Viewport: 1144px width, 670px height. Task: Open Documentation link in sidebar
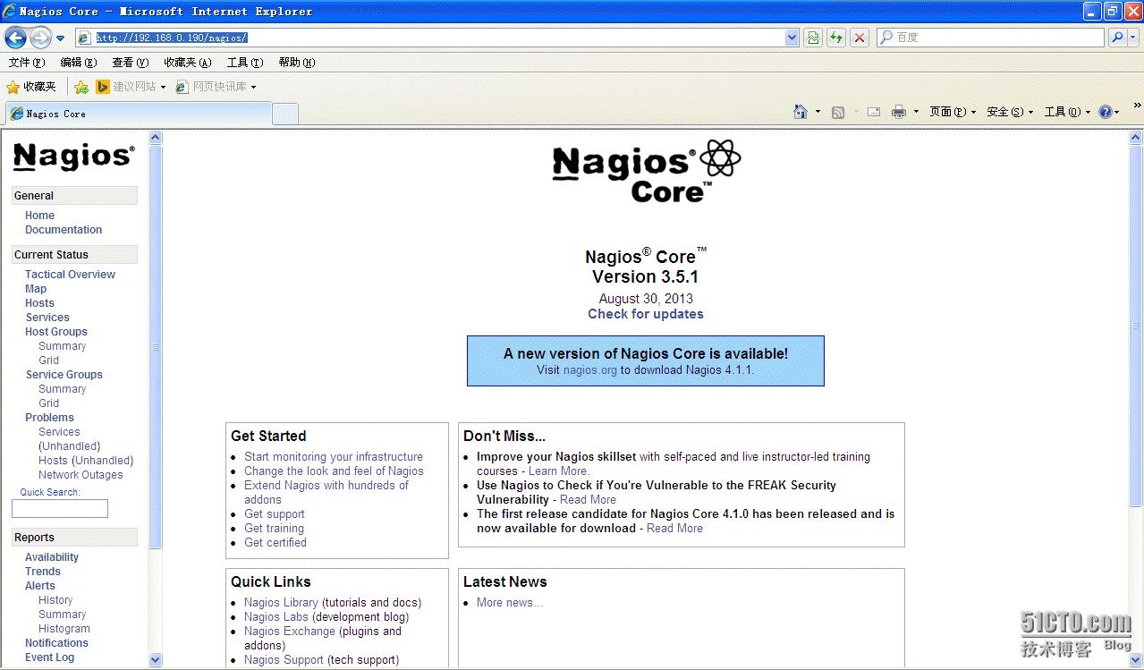(x=64, y=230)
